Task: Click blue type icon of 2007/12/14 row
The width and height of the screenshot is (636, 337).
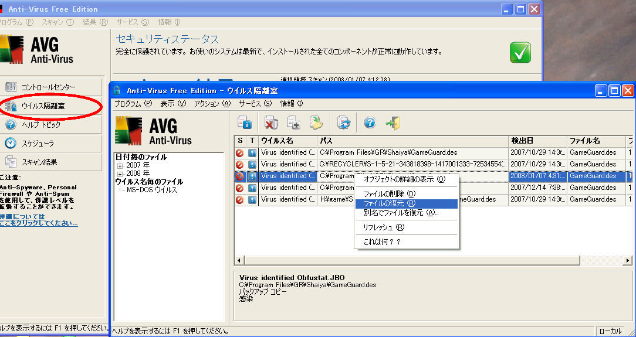Action: pos(252,188)
